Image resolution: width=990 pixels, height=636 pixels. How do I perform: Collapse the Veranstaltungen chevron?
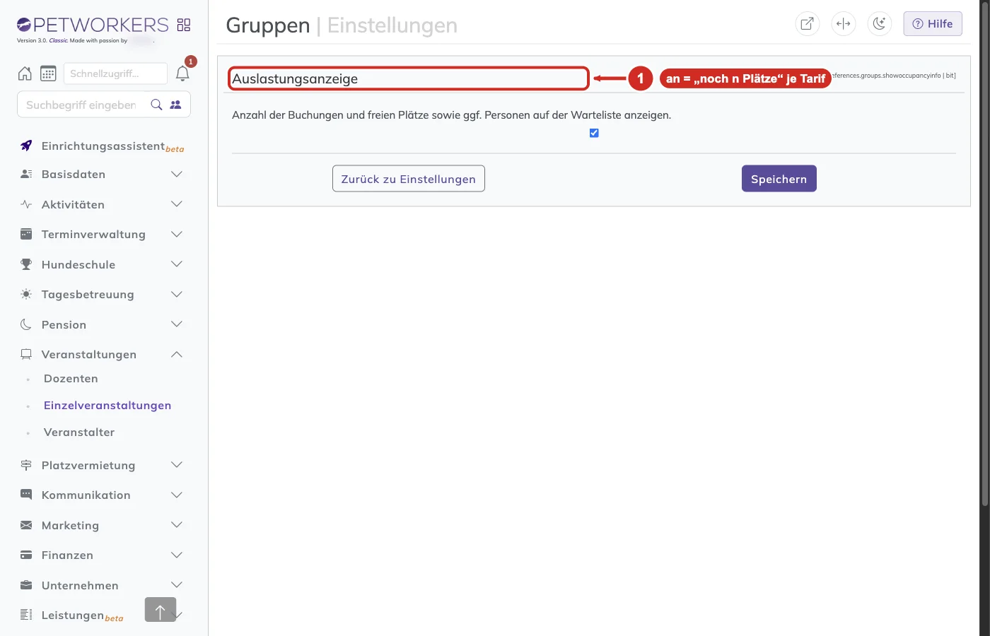(177, 354)
